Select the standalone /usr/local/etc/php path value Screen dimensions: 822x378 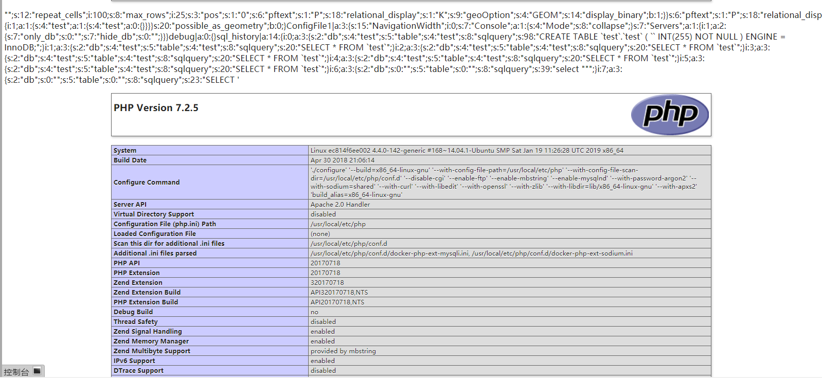point(338,224)
